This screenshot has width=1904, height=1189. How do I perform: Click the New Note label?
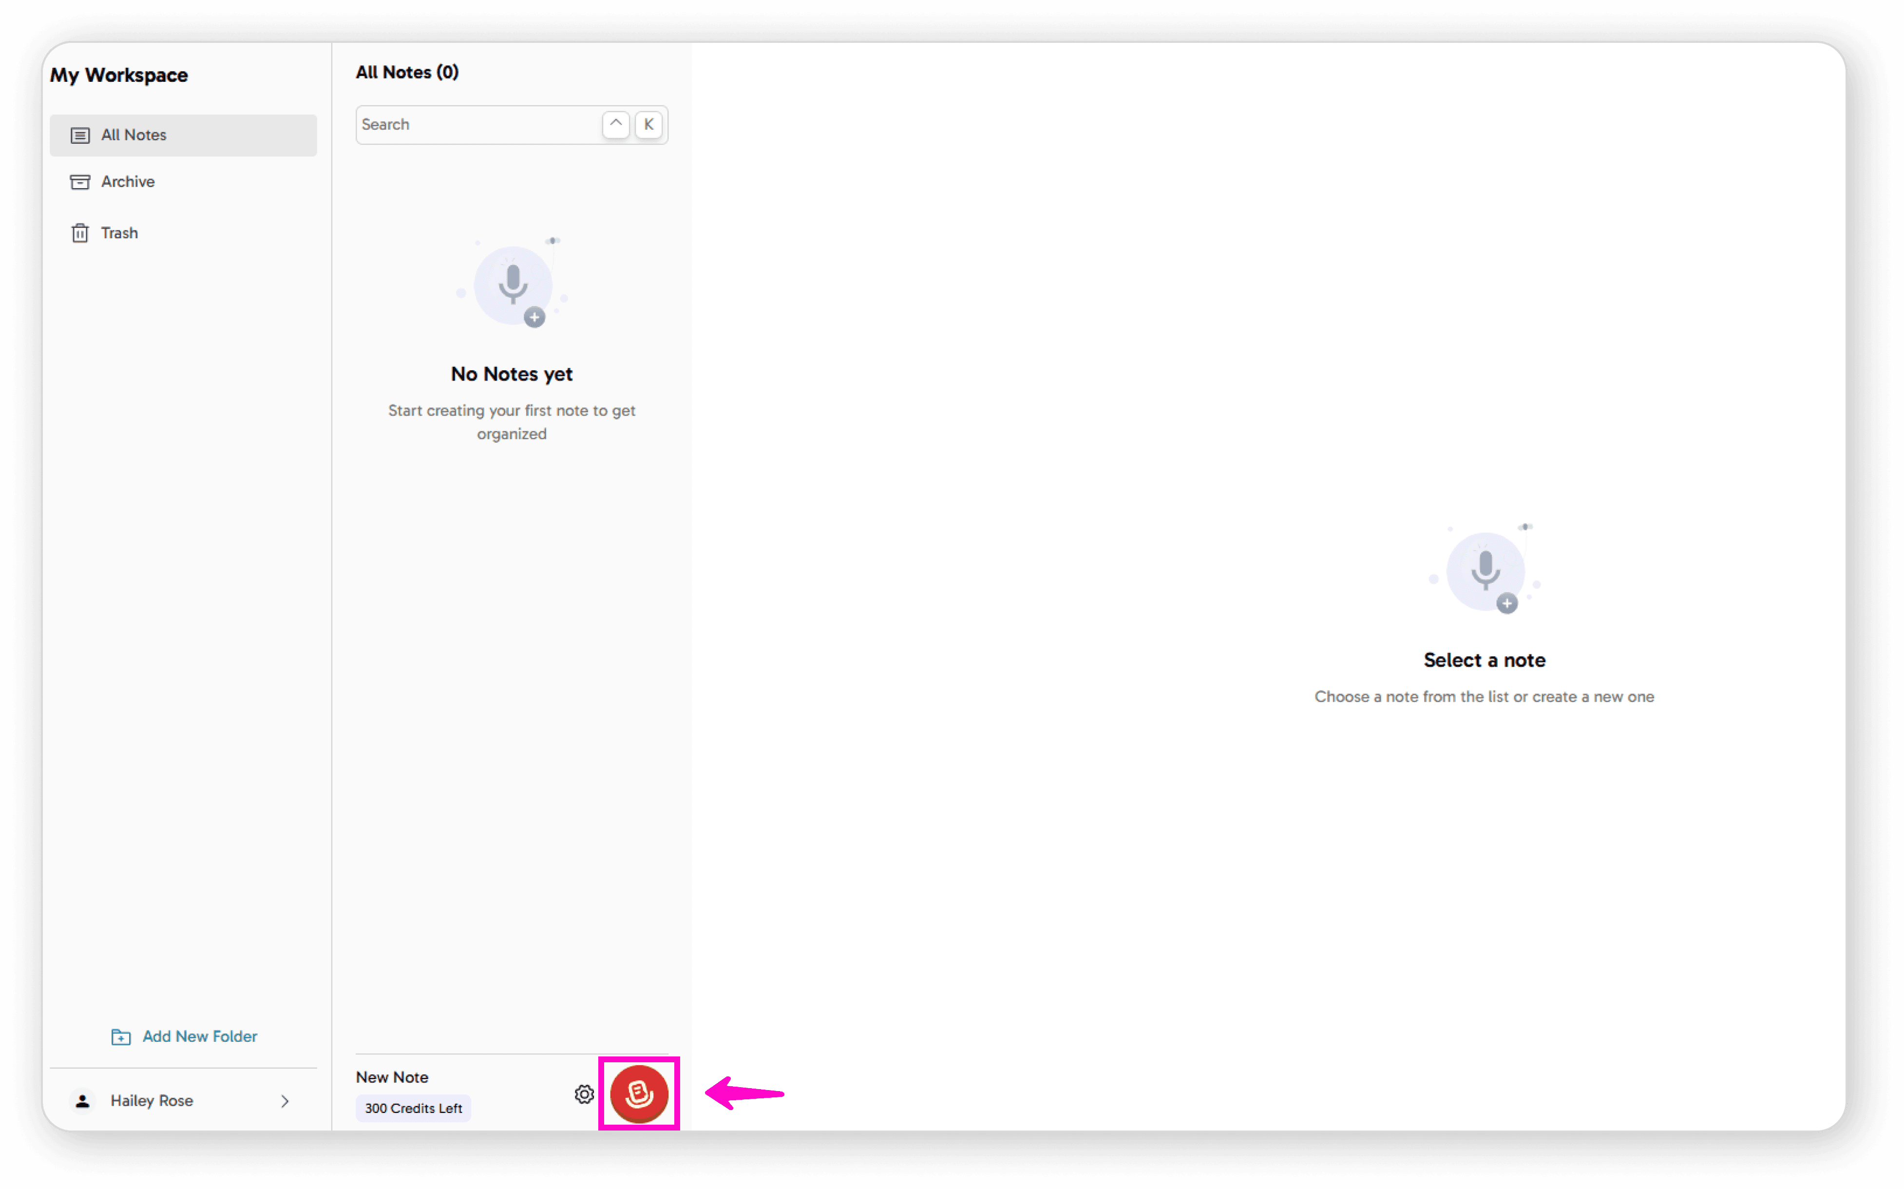(392, 1077)
